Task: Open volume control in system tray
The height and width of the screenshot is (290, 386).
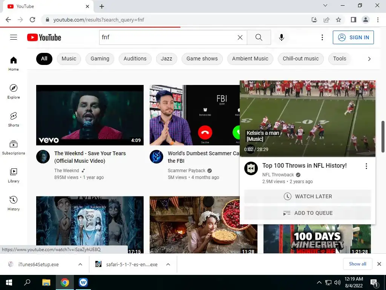Action: [x=337, y=282]
